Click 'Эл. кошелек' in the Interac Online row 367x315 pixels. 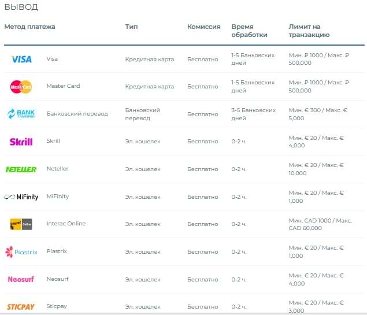click(143, 224)
